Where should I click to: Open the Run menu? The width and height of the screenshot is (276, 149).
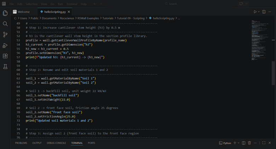tap(61, 4)
